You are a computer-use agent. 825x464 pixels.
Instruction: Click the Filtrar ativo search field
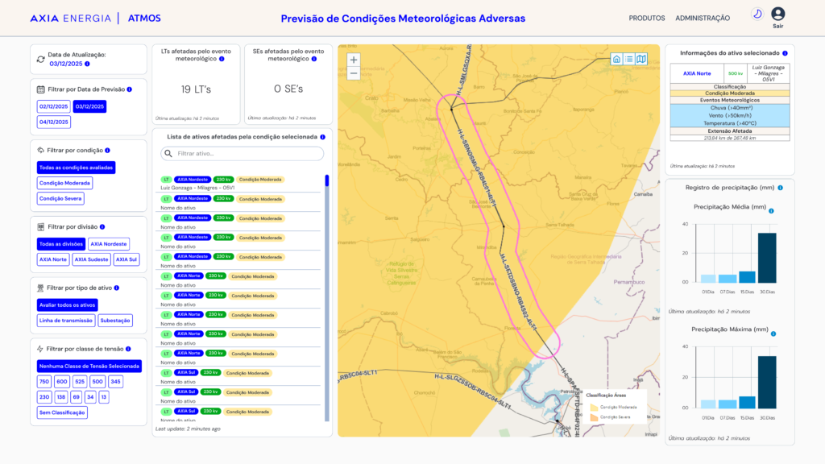(x=242, y=153)
